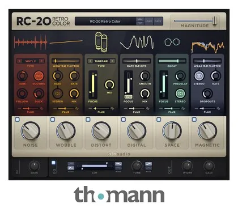Click the Magnetic DROPOUTS knob
Screen dimensions: 238x208
pyautogui.click(x=207, y=94)
